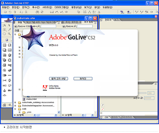Switch to the CSS tab in bottom panel
Screen dimensions: 159x133
point(107,117)
